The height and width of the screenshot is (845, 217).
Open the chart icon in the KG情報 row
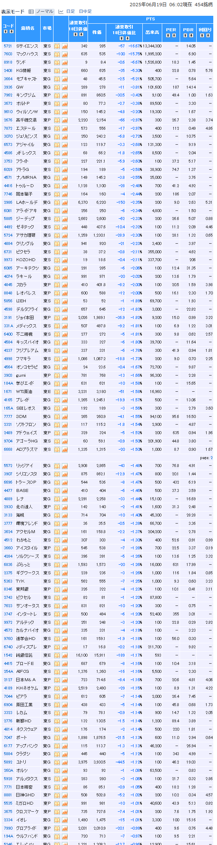coord(65,71)
